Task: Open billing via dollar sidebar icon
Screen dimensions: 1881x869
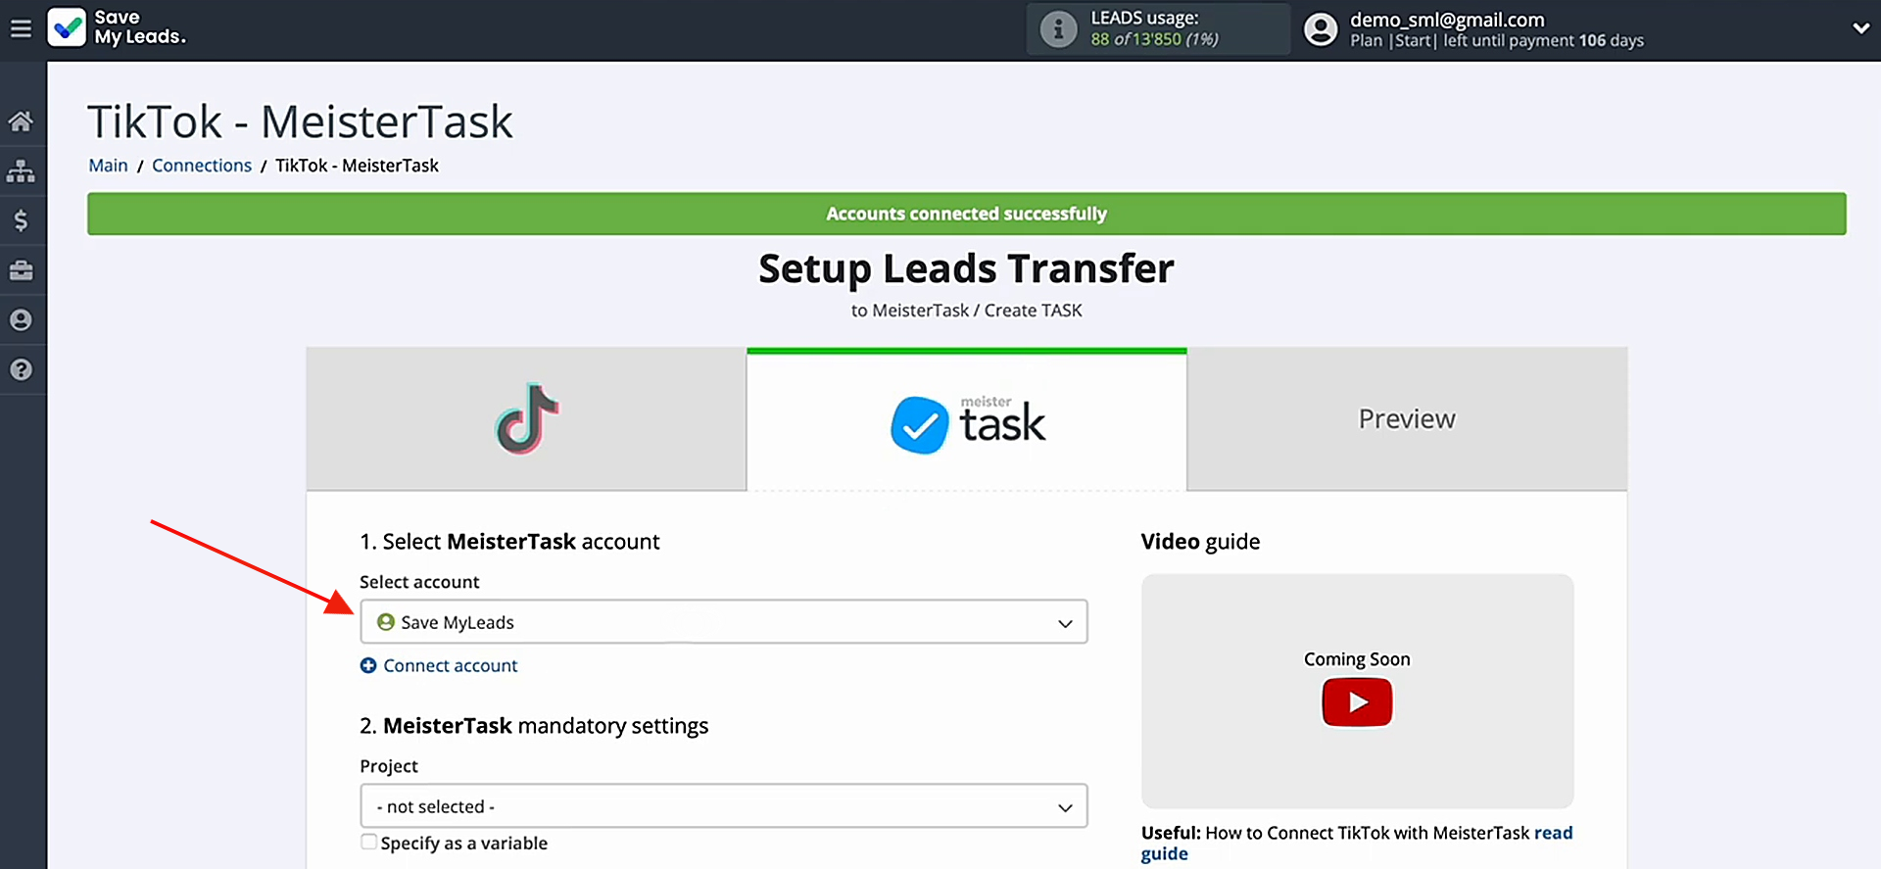Action: [21, 220]
